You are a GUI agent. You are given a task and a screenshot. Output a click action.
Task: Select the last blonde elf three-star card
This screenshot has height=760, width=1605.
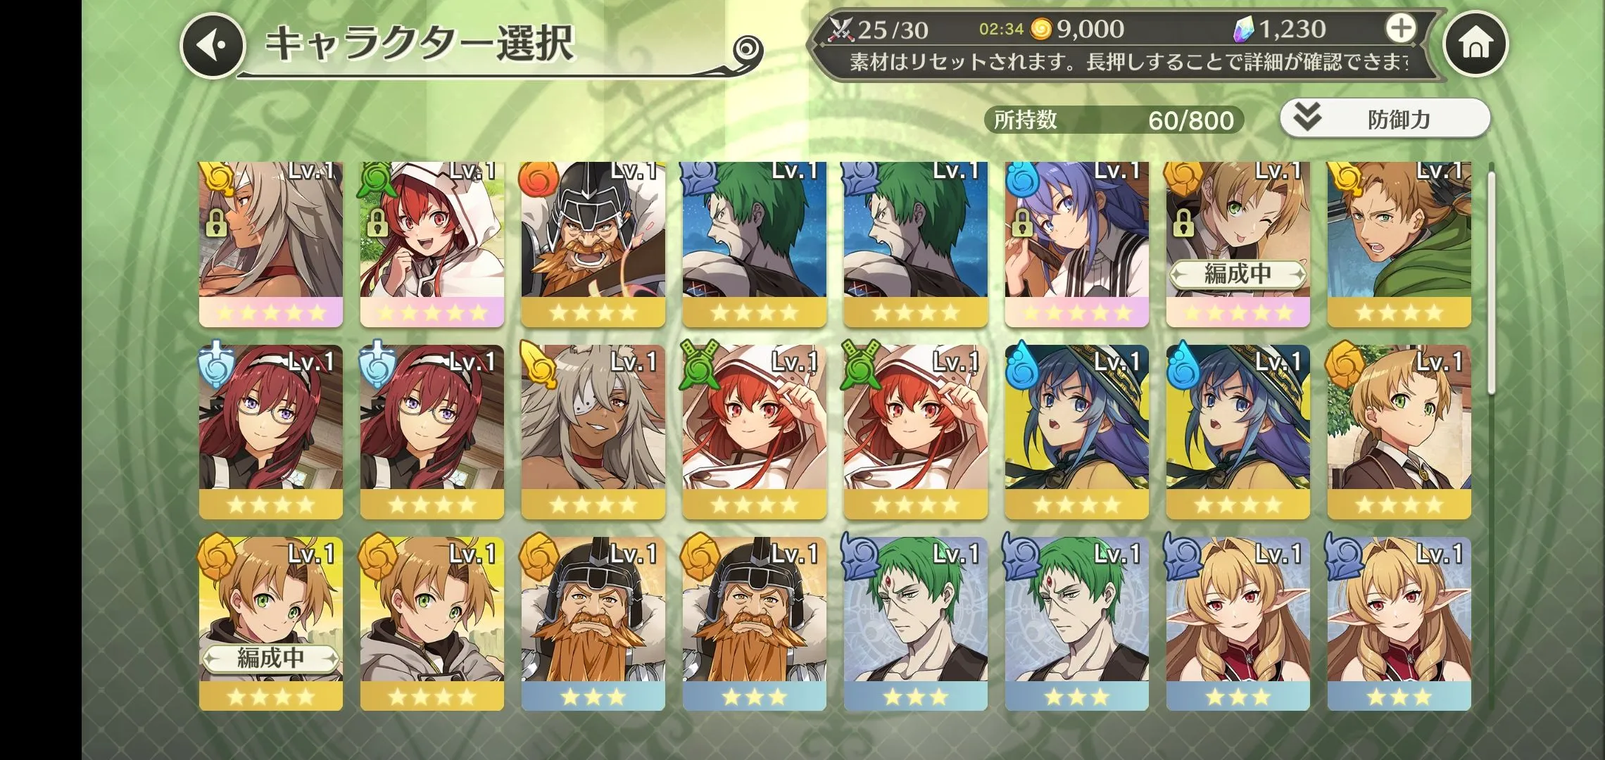pos(1399,623)
